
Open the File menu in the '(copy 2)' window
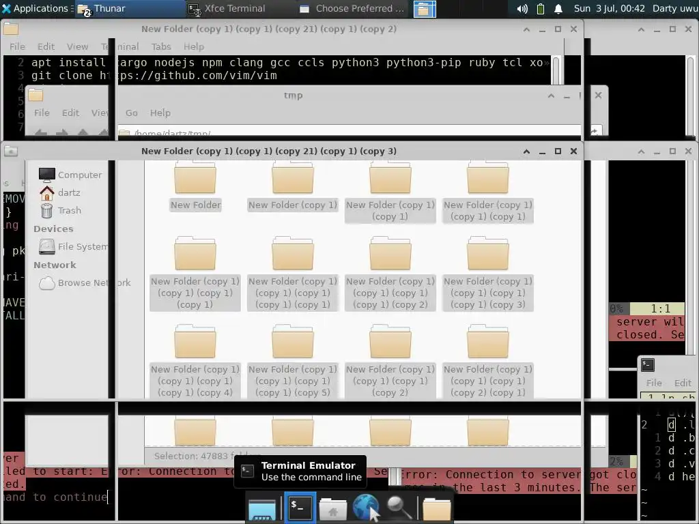coord(17,46)
